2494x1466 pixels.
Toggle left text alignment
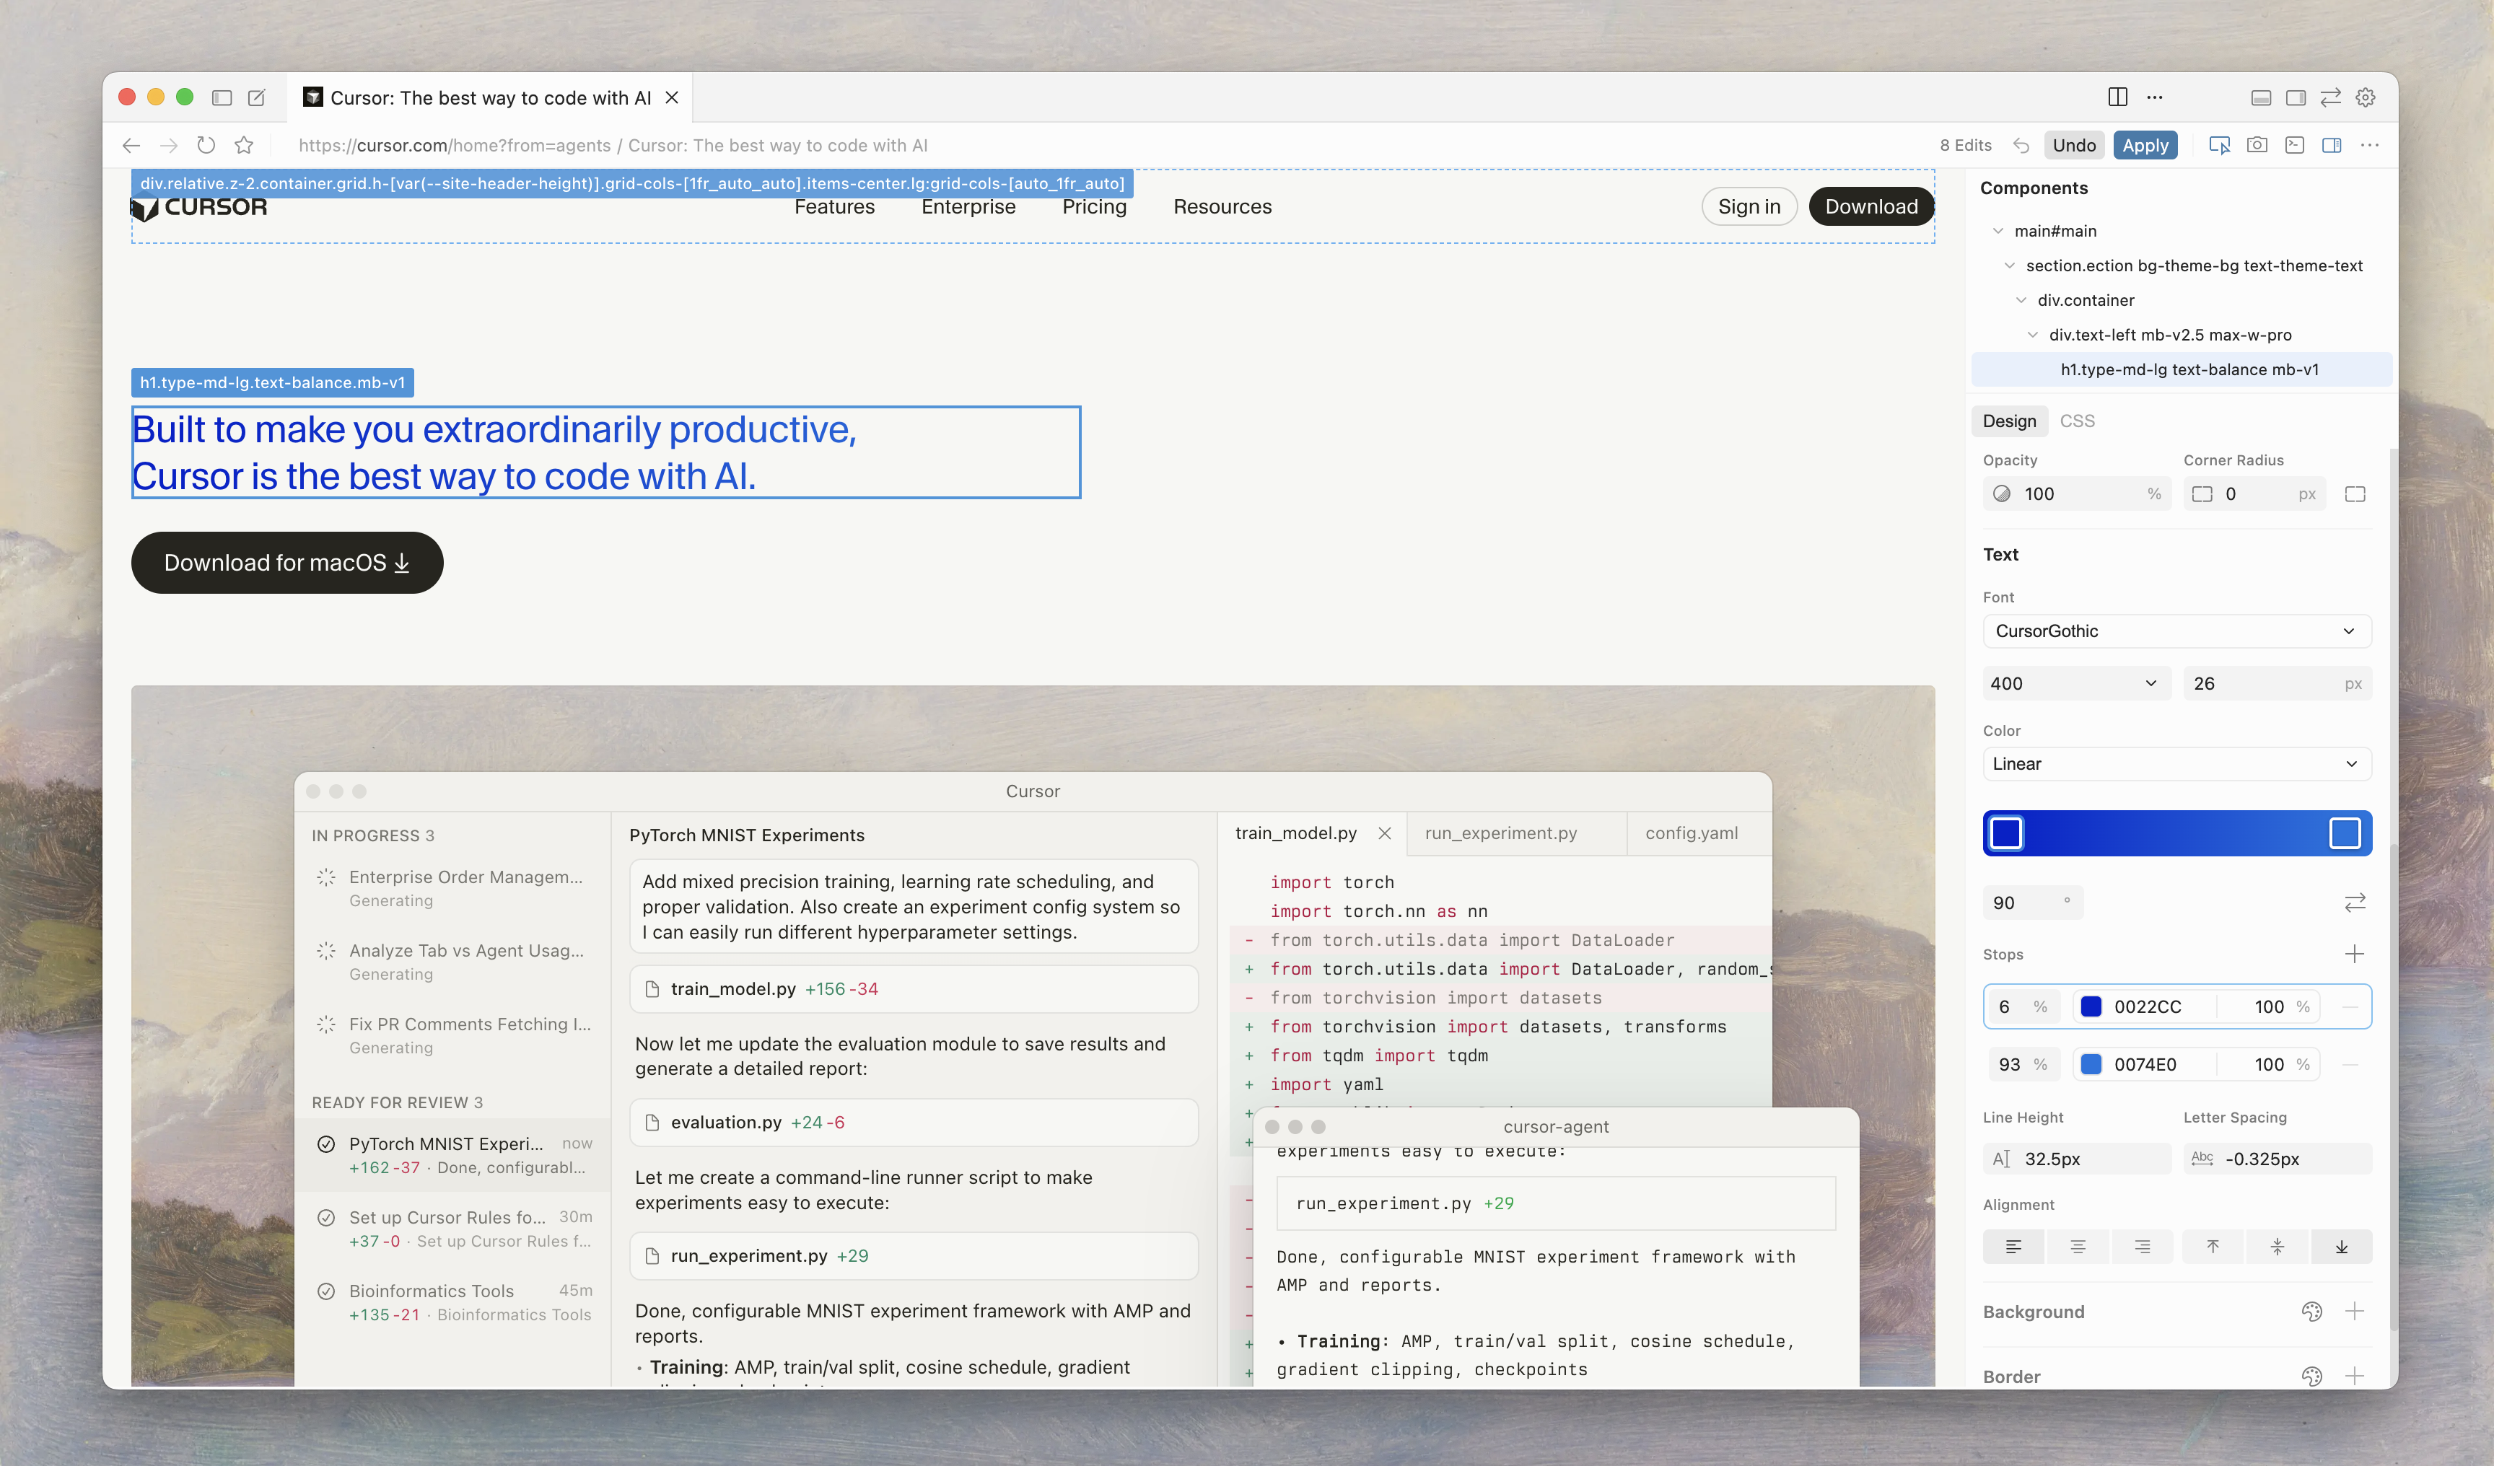tap(2013, 1247)
